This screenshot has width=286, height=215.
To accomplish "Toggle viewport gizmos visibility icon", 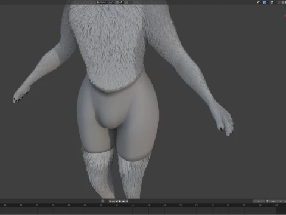I will point(259,2).
